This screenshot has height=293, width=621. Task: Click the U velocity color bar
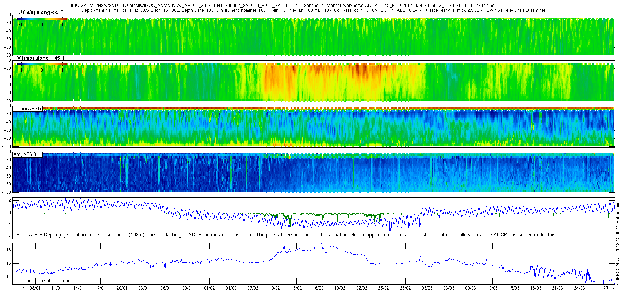(x=42, y=18)
